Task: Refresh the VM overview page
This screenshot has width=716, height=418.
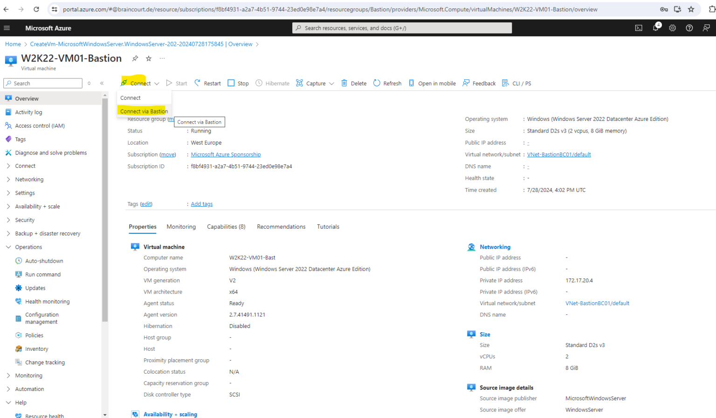Action: pyautogui.click(x=391, y=83)
